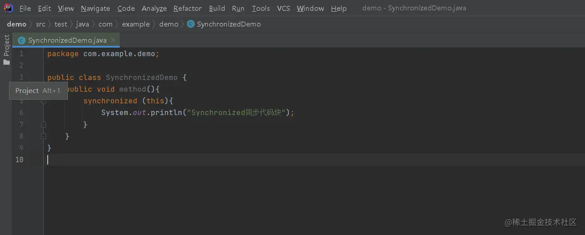Image resolution: width=585 pixels, height=235 pixels.
Task: Open the File menu
Action: click(25, 8)
